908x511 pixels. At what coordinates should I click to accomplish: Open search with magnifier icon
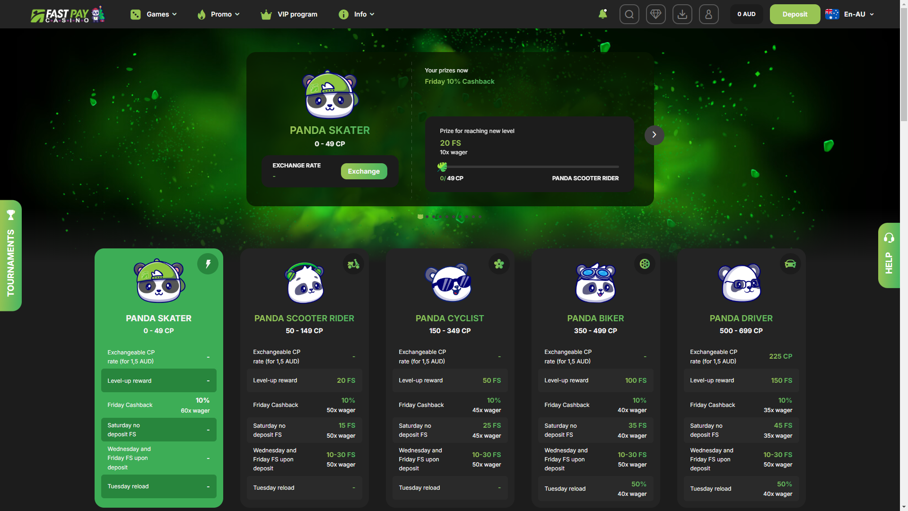click(629, 14)
